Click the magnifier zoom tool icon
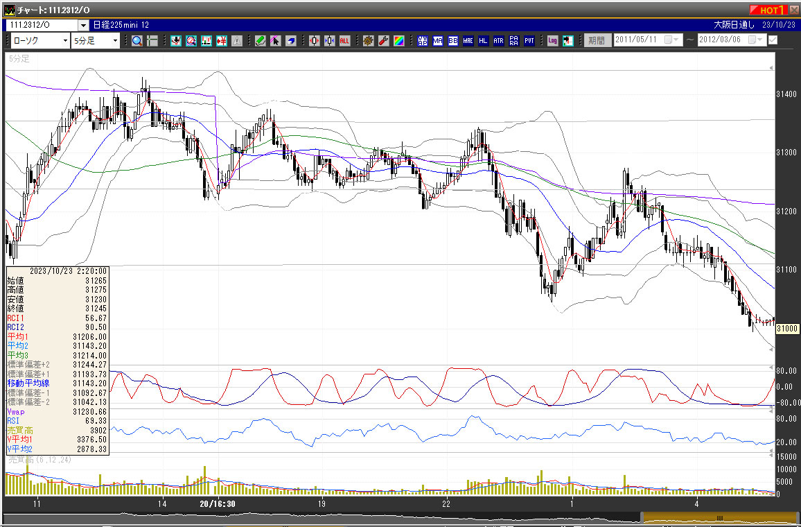 pos(137,41)
